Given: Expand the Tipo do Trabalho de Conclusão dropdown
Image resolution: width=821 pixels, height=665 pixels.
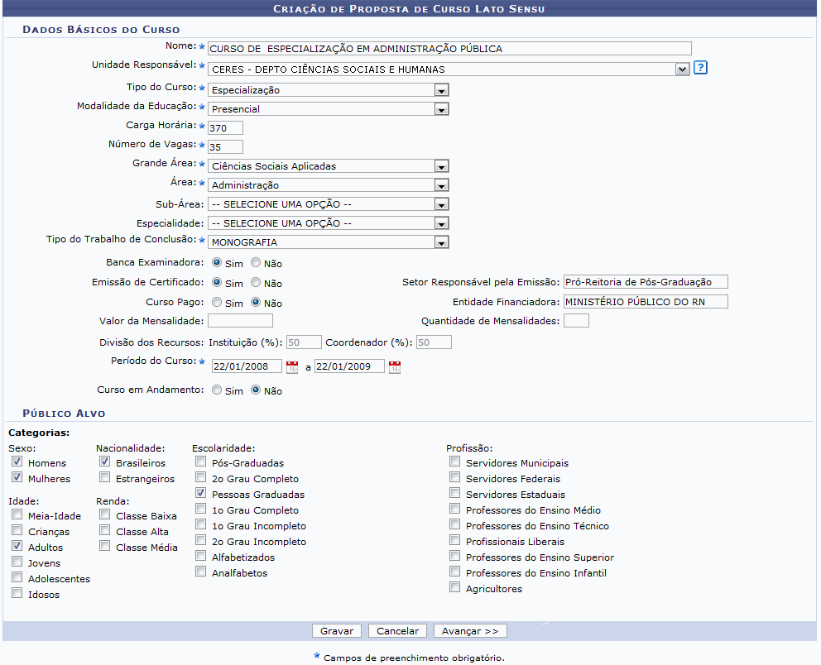Looking at the screenshot, I should click(x=441, y=243).
